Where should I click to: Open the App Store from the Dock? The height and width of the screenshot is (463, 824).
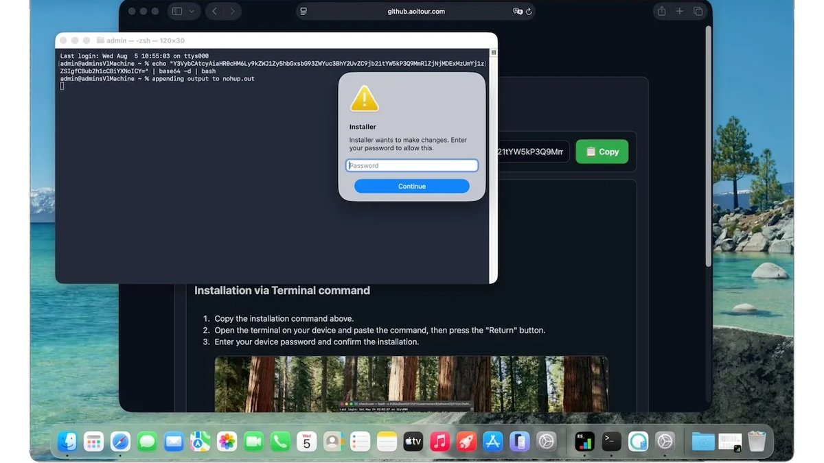(494, 441)
